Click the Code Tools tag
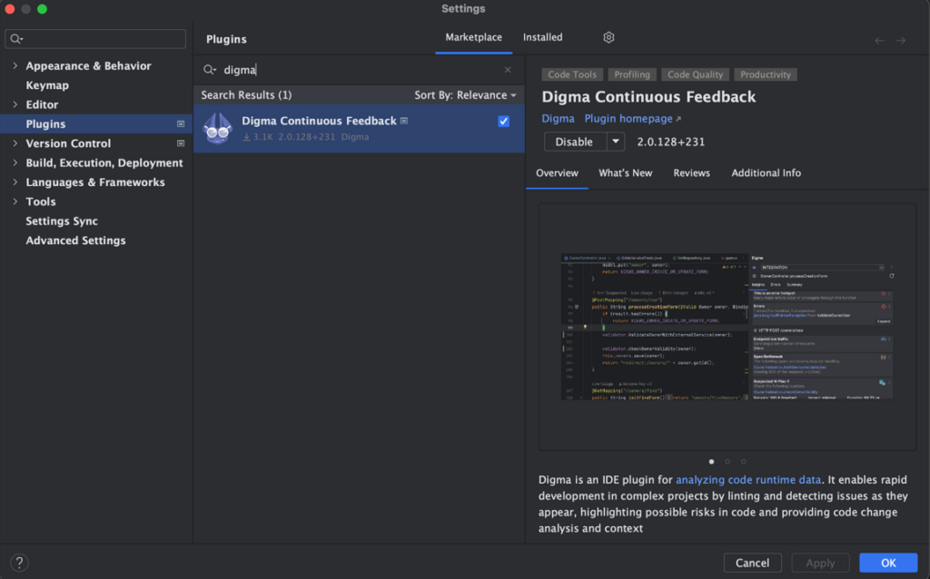 (572, 74)
